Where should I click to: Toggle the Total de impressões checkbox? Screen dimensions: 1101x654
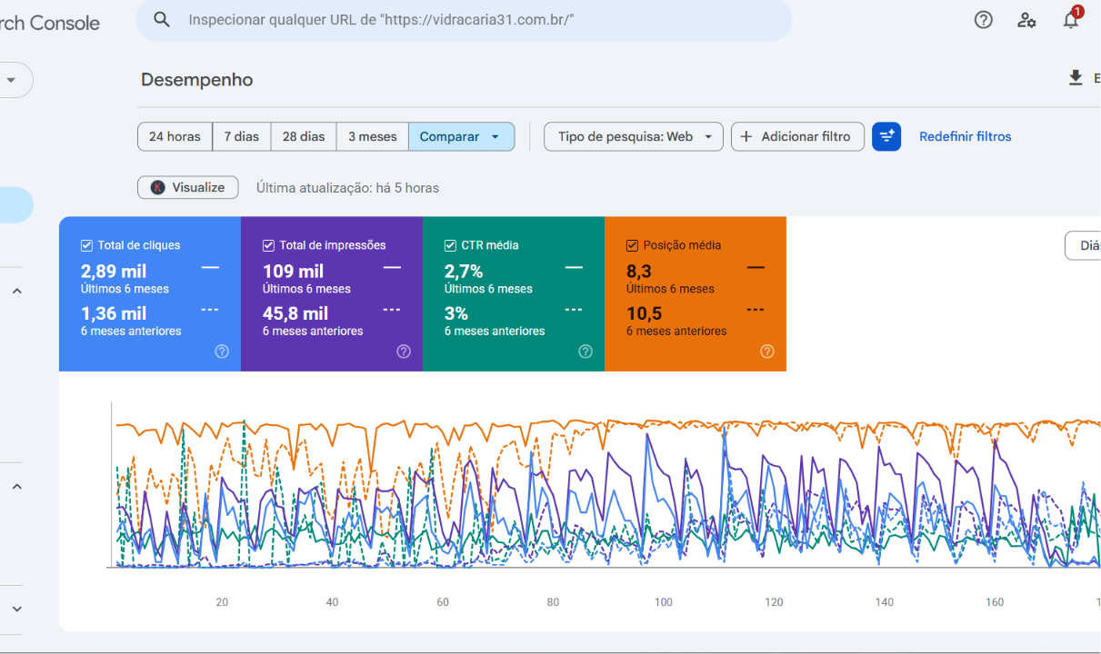pyautogui.click(x=268, y=245)
